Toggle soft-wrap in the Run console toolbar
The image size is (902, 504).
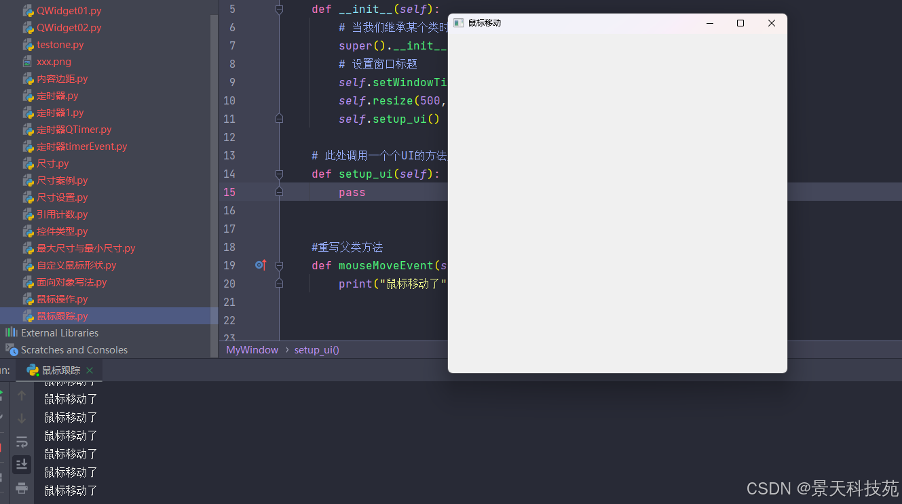[x=22, y=441]
